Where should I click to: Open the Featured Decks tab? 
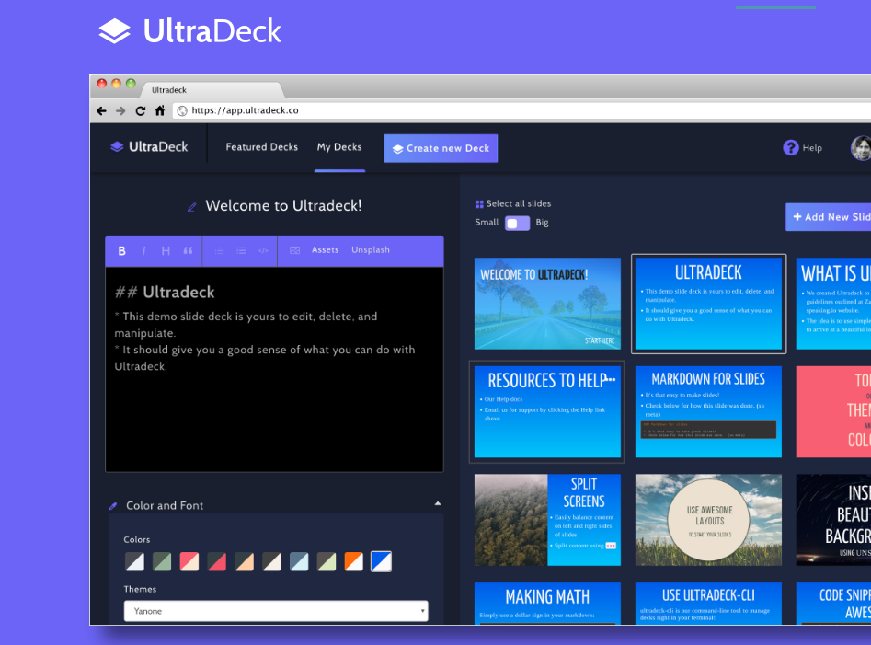coord(261,147)
